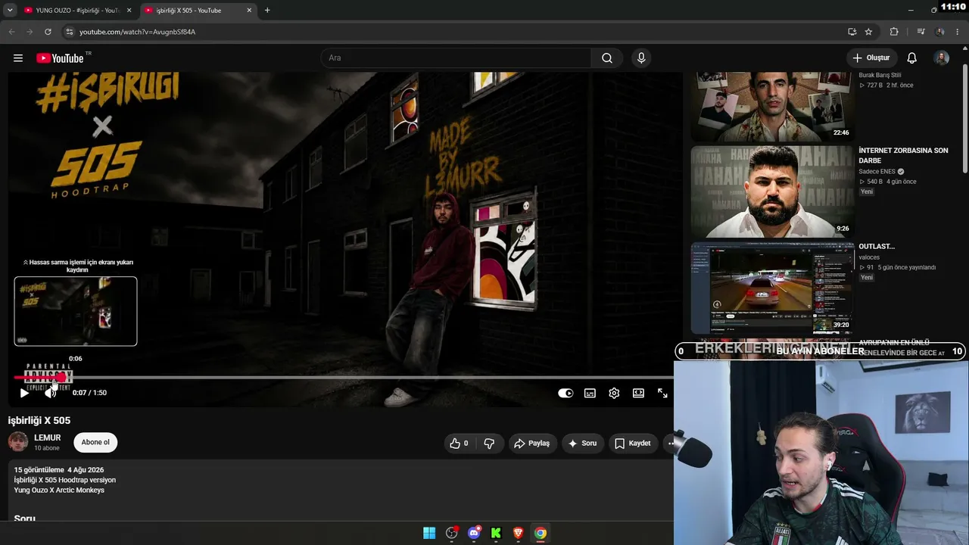Enter full screen mode

pyautogui.click(x=662, y=393)
